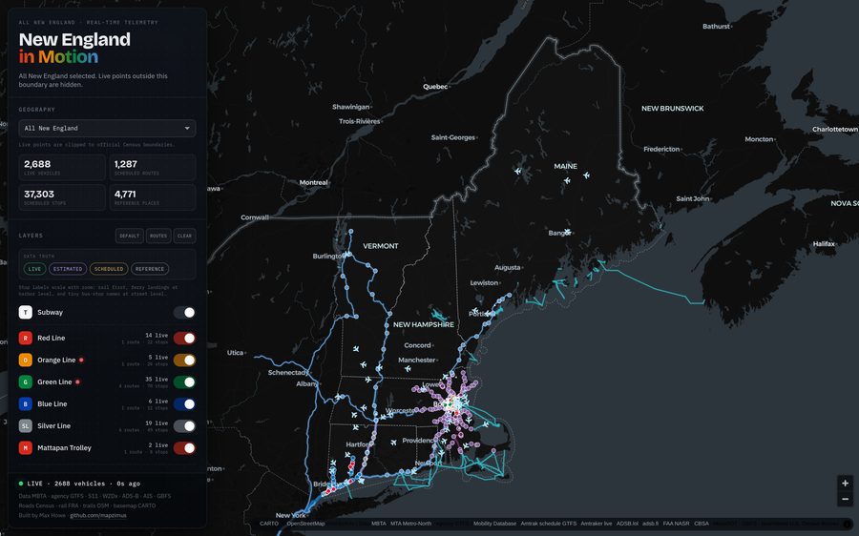The image size is (859, 536).
Task: Click the green LIVE status dot
Action: tap(21, 484)
